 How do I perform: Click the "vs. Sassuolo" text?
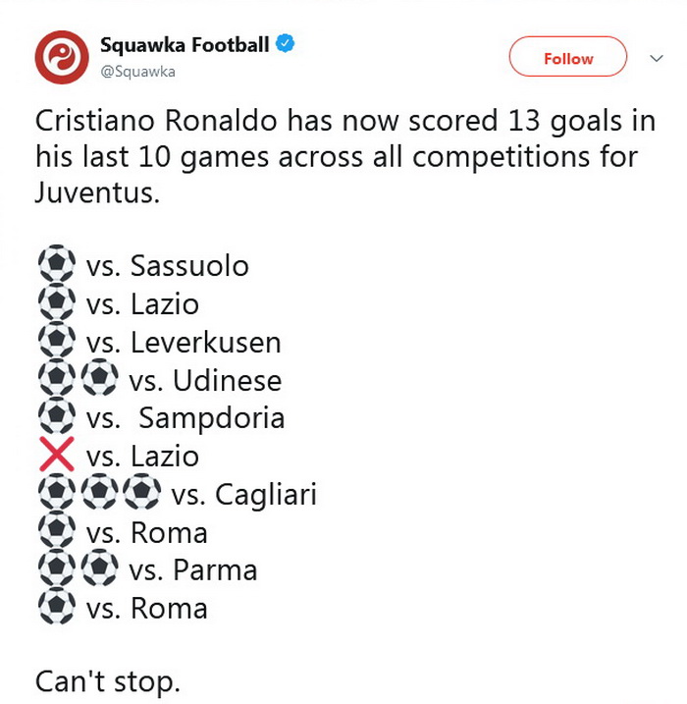coord(168,266)
